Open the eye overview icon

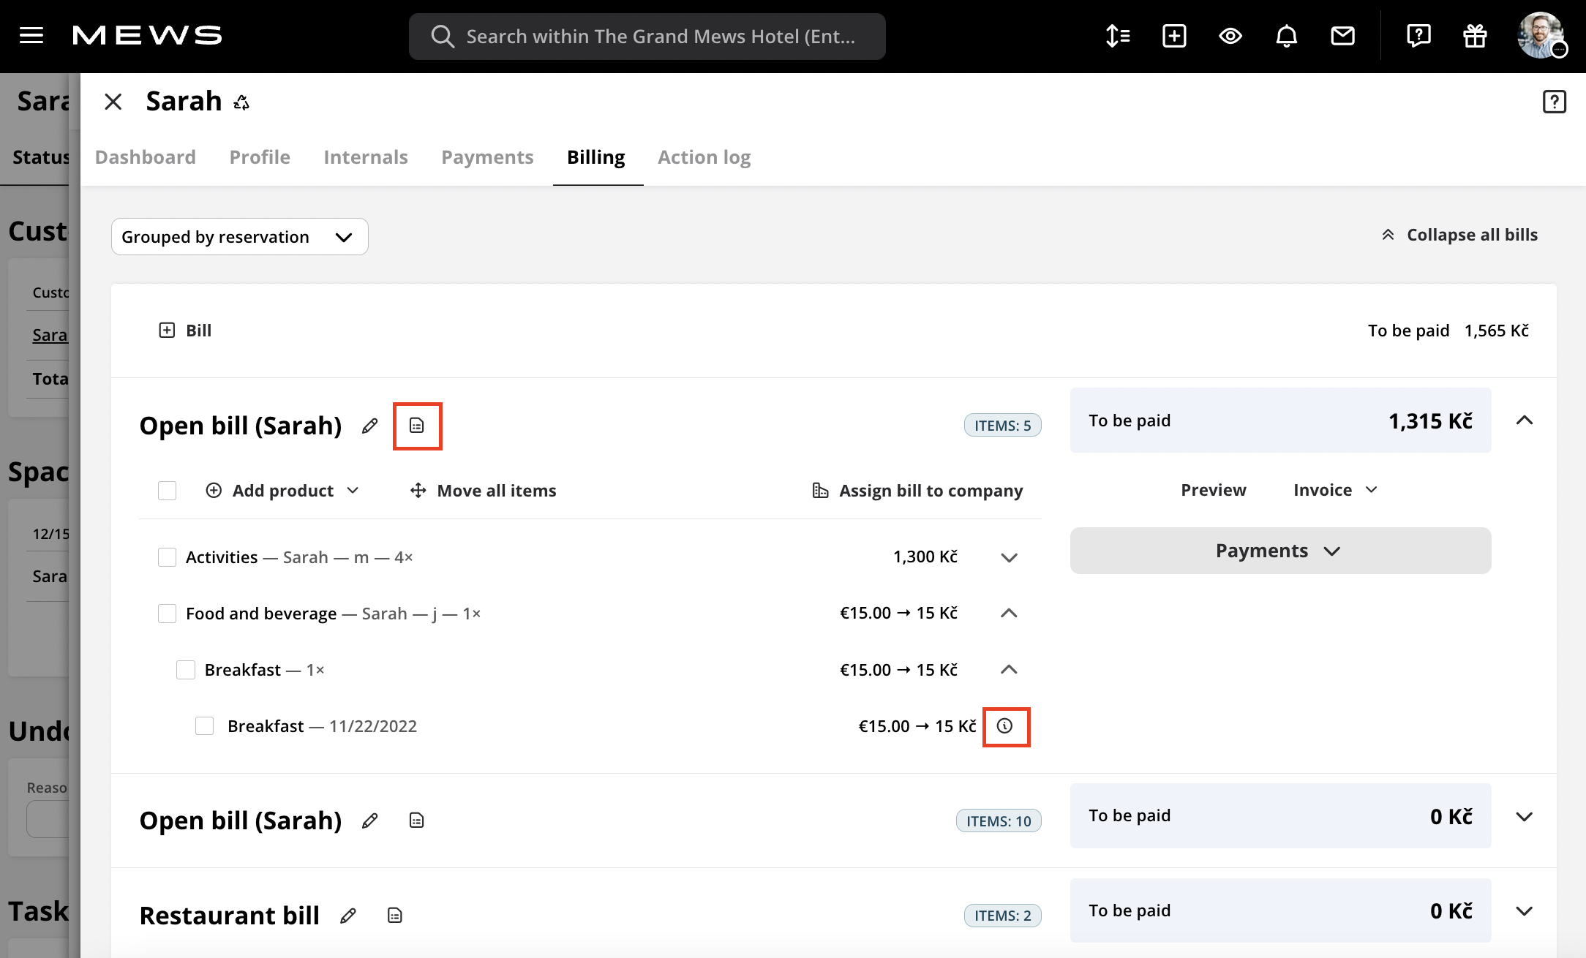(x=1230, y=36)
